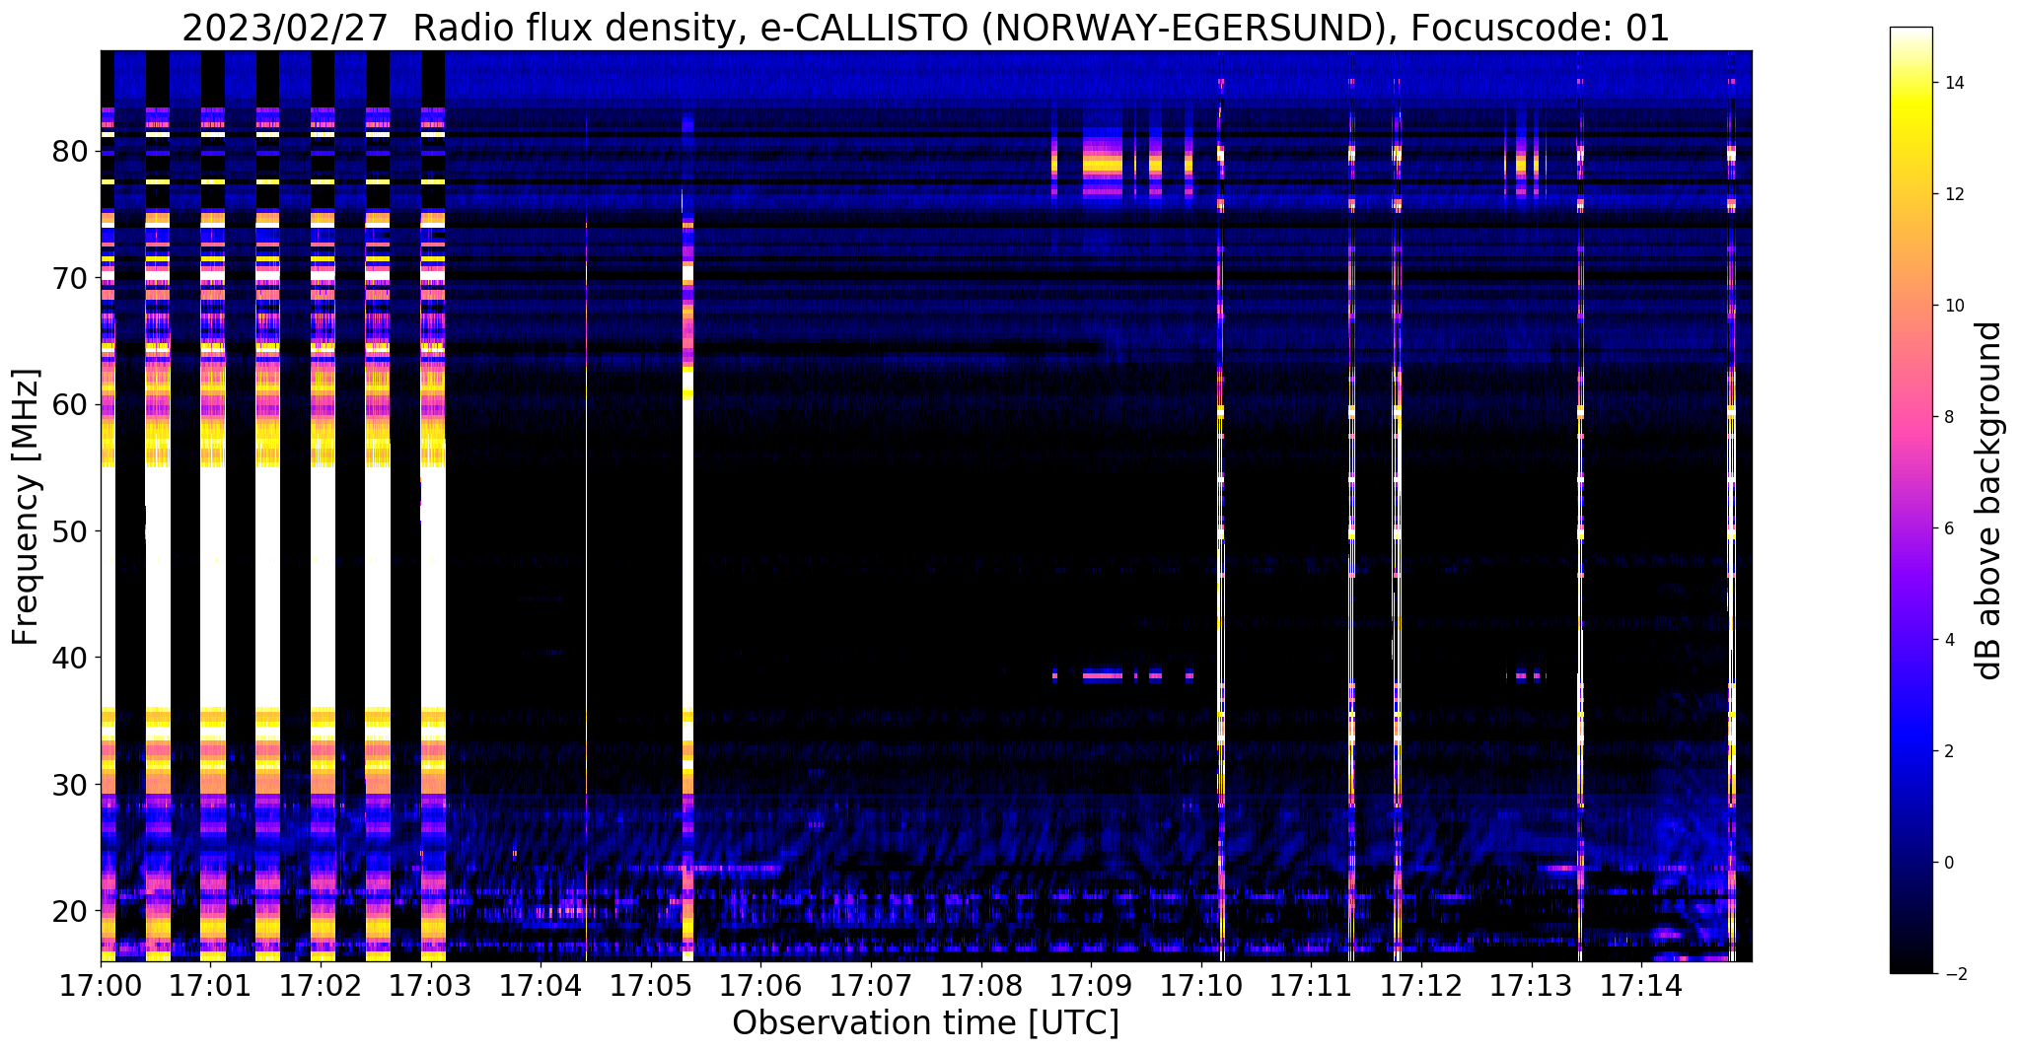Image resolution: width=2019 pixels, height=1052 pixels.
Task: Click the 17:12 time tick label
Action: [1421, 986]
